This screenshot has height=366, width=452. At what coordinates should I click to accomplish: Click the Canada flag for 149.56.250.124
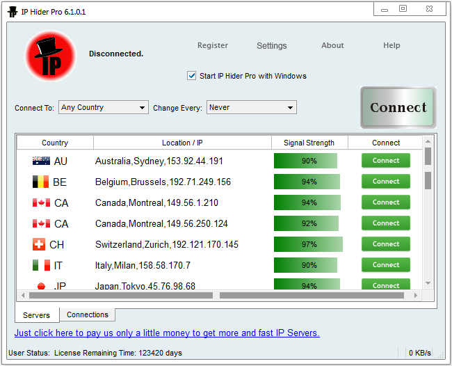41,223
